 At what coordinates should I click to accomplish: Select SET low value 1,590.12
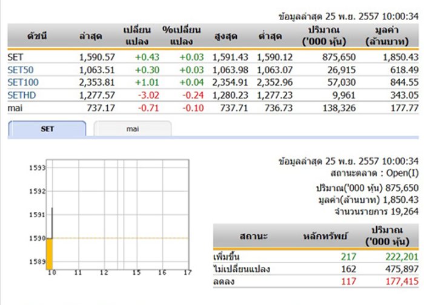[275, 57]
